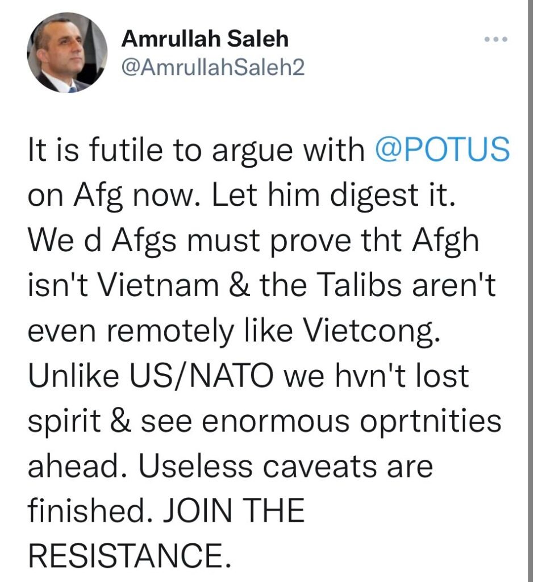538x582 pixels.
Task: Follow the @POTUS mention link
Action: pos(442,149)
